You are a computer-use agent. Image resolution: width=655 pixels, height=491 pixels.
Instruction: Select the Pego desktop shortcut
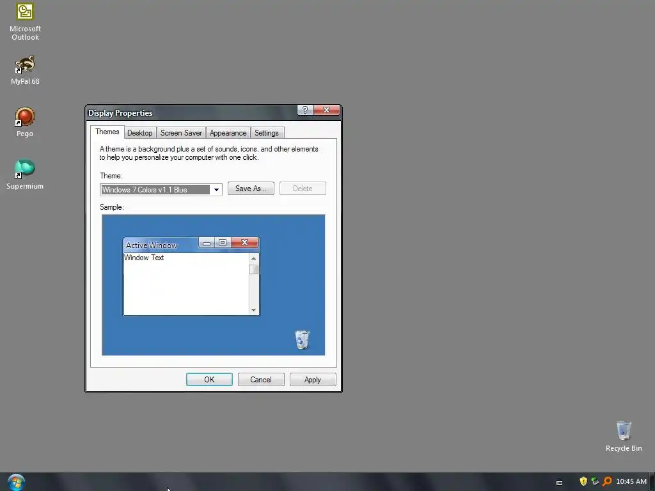tap(25, 122)
